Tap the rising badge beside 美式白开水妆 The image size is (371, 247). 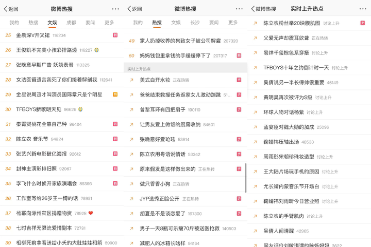239,80
